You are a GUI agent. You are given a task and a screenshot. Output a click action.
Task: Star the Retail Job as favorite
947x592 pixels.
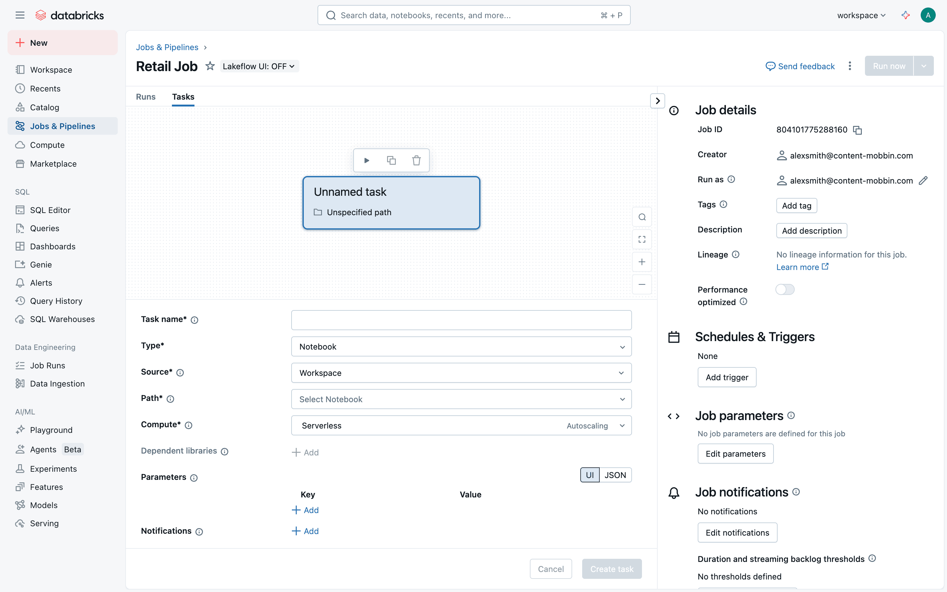click(x=210, y=66)
